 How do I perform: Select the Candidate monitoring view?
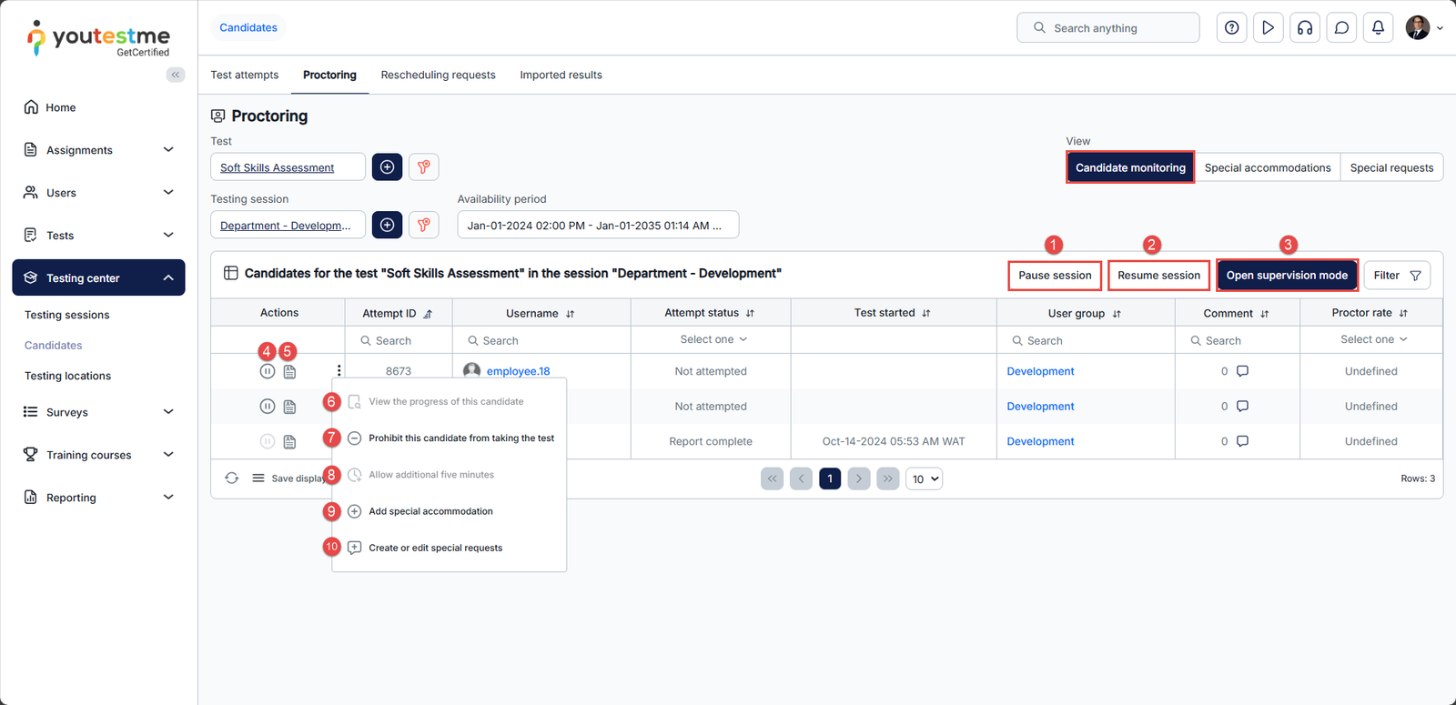point(1130,168)
